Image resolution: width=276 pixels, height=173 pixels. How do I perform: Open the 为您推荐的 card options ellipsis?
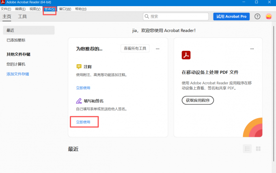point(157,49)
